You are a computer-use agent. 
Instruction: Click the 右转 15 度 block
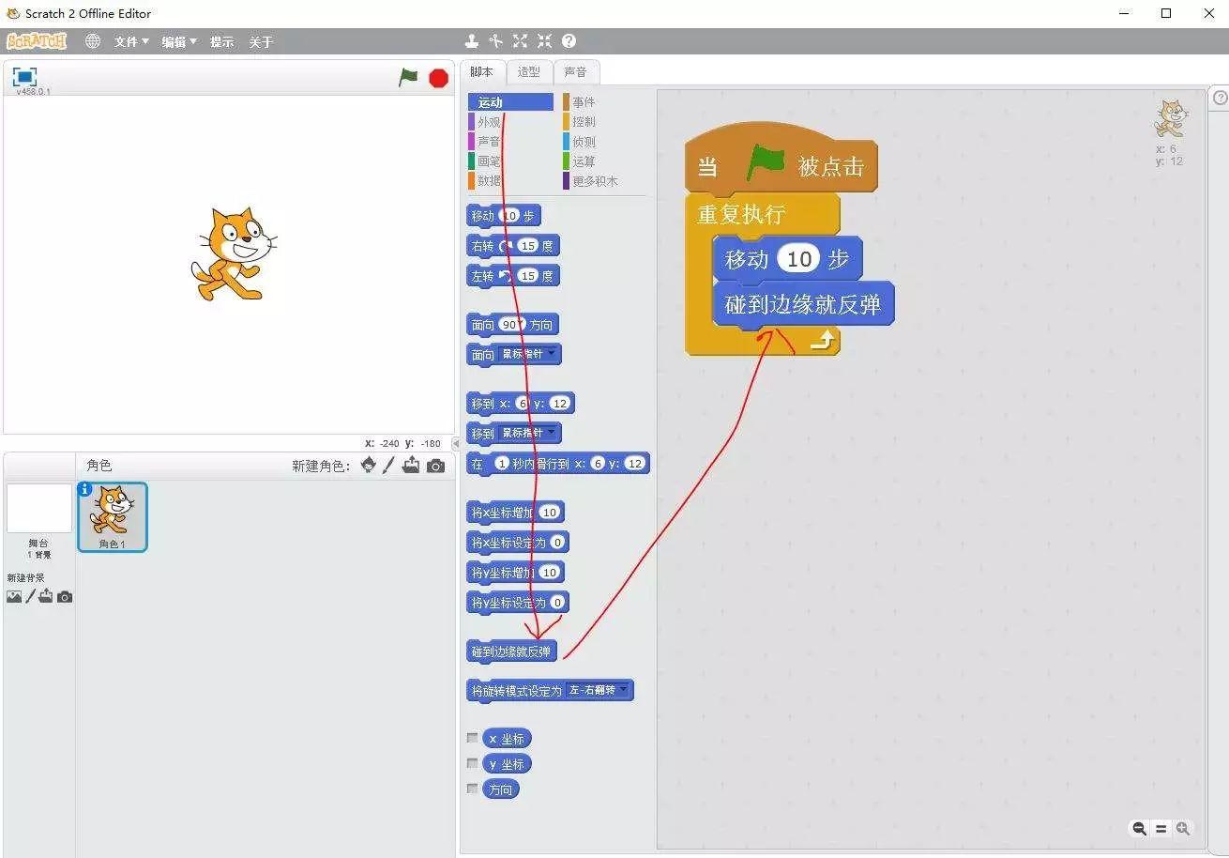[x=512, y=246]
